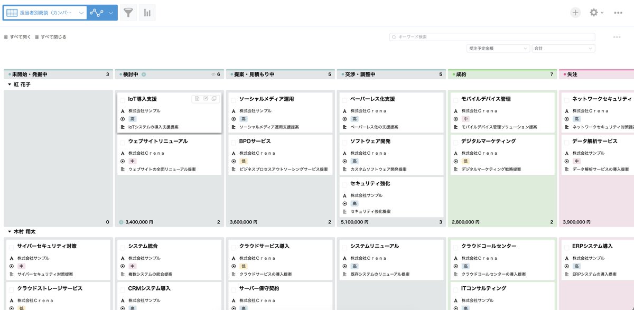Open record details icon on IoT導入支援 card
This screenshot has height=310, width=634.
pos(197,99)
